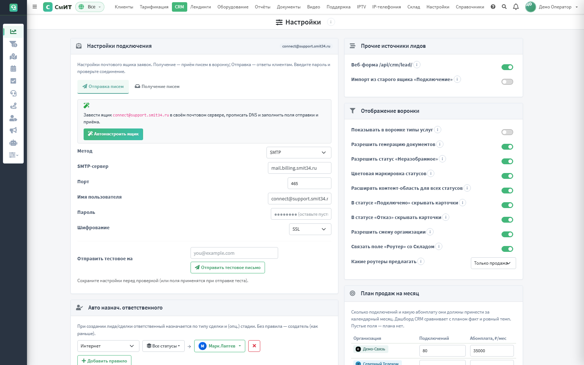Click Добавить правило button
This screenshot has height=365, width=584.
(104, 361)
